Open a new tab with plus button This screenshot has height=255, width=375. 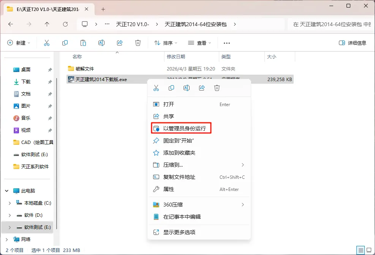103,9
